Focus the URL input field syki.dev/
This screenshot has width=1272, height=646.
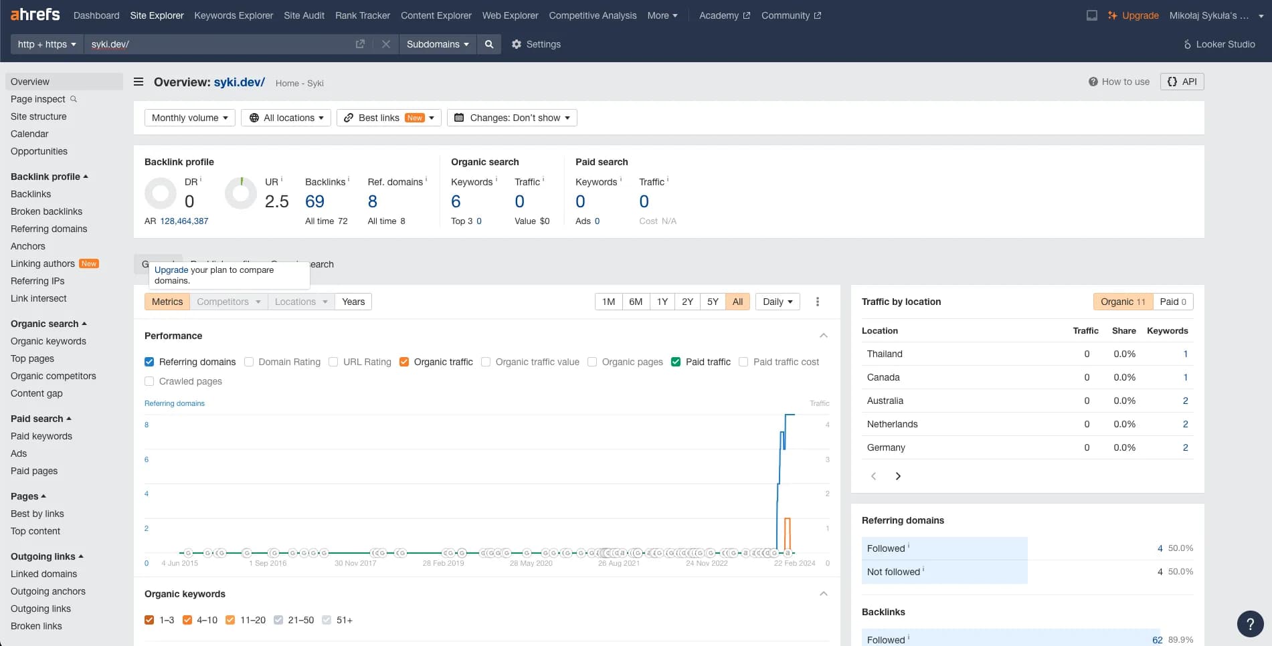click(x=218, y=44)
